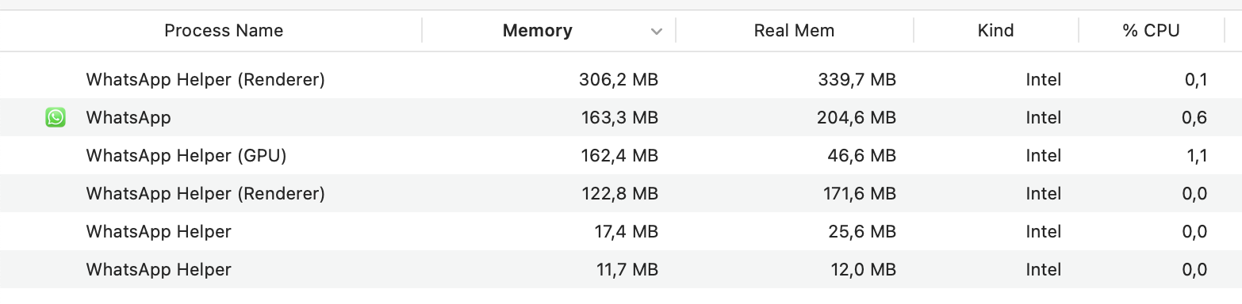Select the main WhatsApp process row
The width and height of the screenshot is (1242, 304).
(x=621, y=117)
